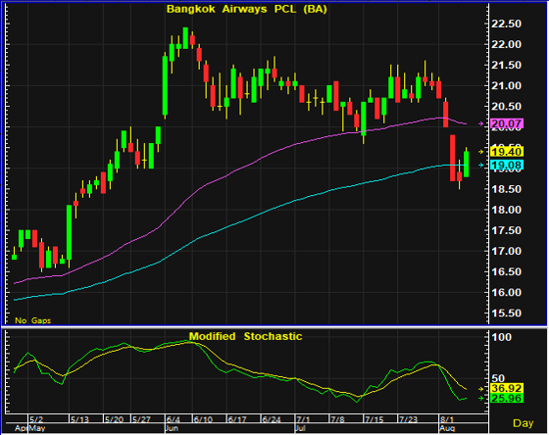Click the 18.00 price axis label
The image size is (549, 435).
pyautogui.click(x=506, y=210)
